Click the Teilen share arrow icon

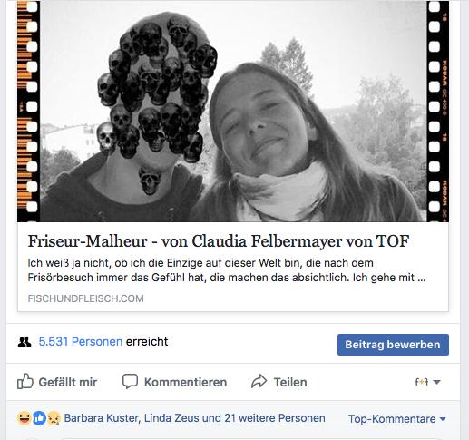coord(259,381)
